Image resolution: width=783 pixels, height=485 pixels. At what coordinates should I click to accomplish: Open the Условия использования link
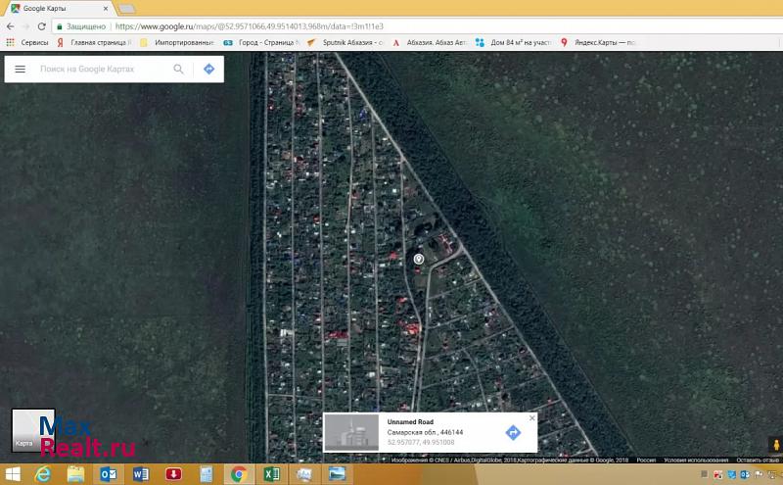(696, 460)
